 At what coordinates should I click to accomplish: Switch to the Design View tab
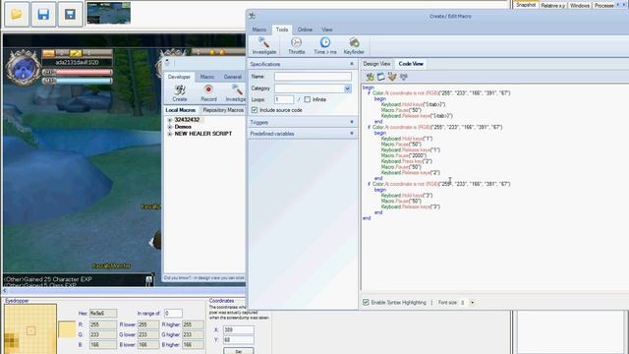coord(376,64)
